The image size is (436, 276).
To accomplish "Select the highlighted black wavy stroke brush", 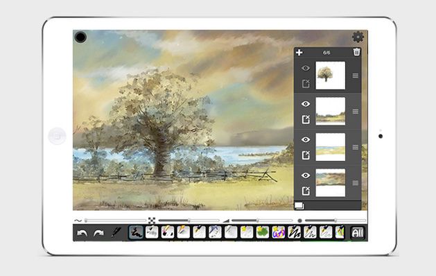I will click(x=136, y=232).
